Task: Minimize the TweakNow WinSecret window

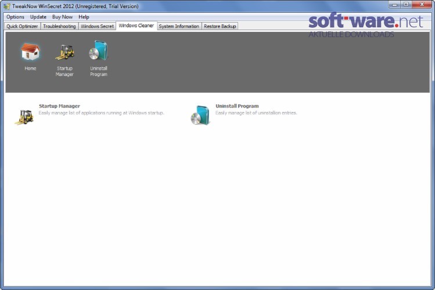Action: click(394, 5)
